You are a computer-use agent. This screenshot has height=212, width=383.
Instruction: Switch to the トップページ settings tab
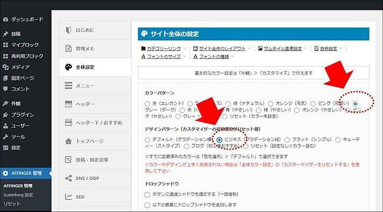[x=95, y=141]
